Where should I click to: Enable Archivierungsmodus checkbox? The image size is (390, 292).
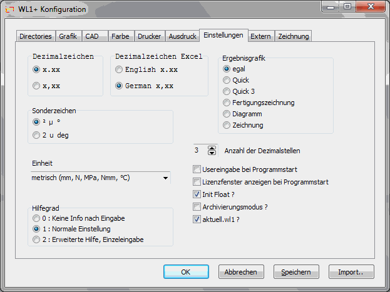[x=197, y=207]
